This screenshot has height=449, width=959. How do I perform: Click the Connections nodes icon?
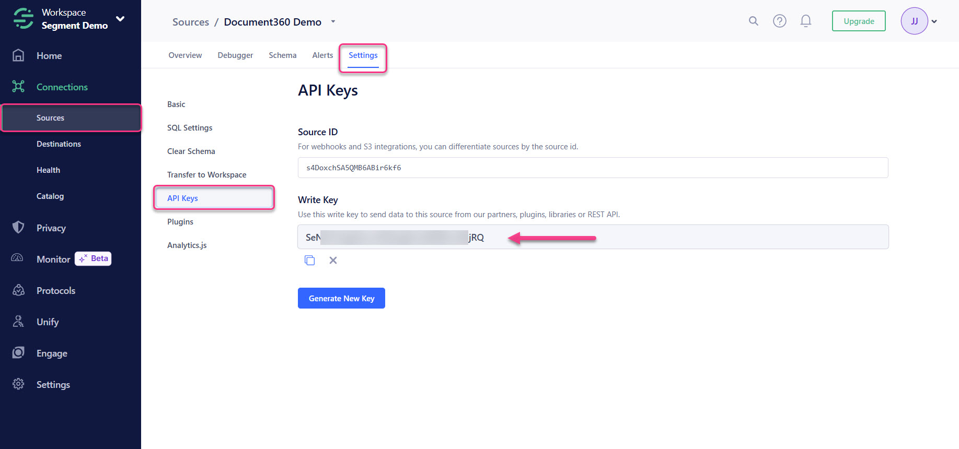pos(18,87)
